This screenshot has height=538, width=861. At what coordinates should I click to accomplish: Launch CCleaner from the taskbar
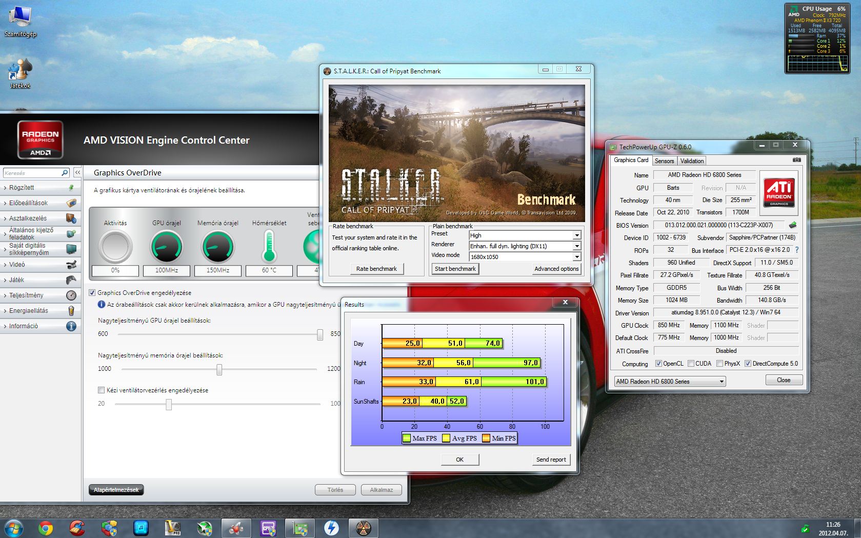click(x=77, y=528)
